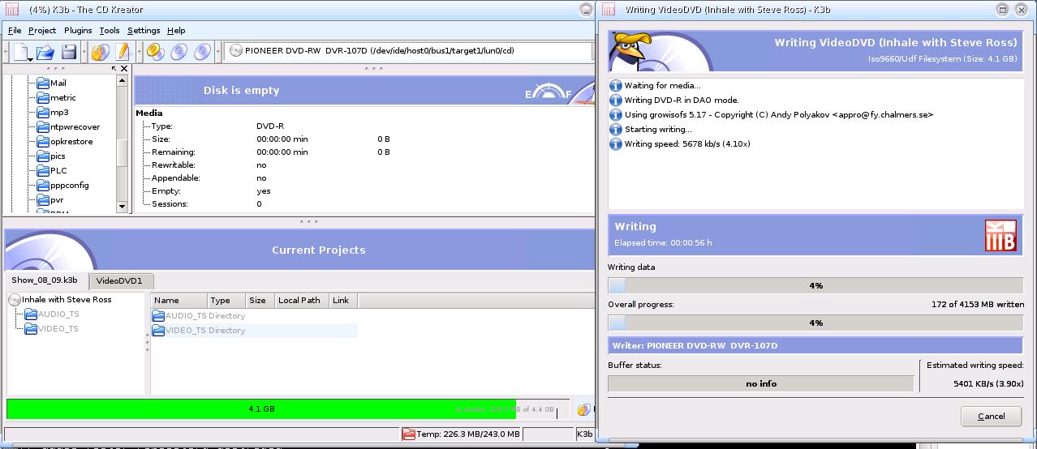Open the Tools menu

[110, 31]
